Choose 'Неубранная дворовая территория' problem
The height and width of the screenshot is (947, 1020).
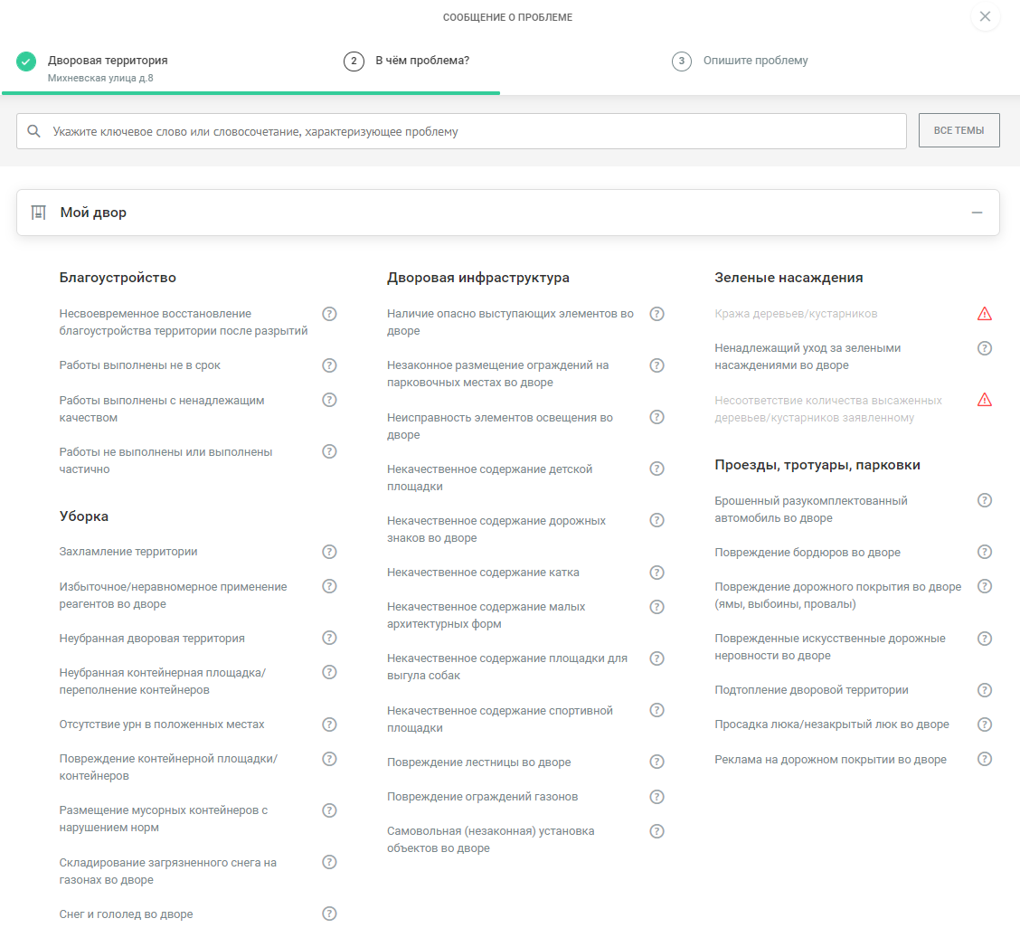coord(152,639)
